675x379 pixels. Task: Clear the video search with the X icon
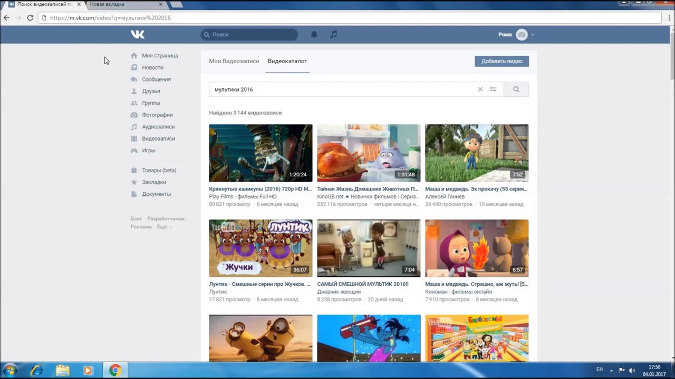click(480, 89)
